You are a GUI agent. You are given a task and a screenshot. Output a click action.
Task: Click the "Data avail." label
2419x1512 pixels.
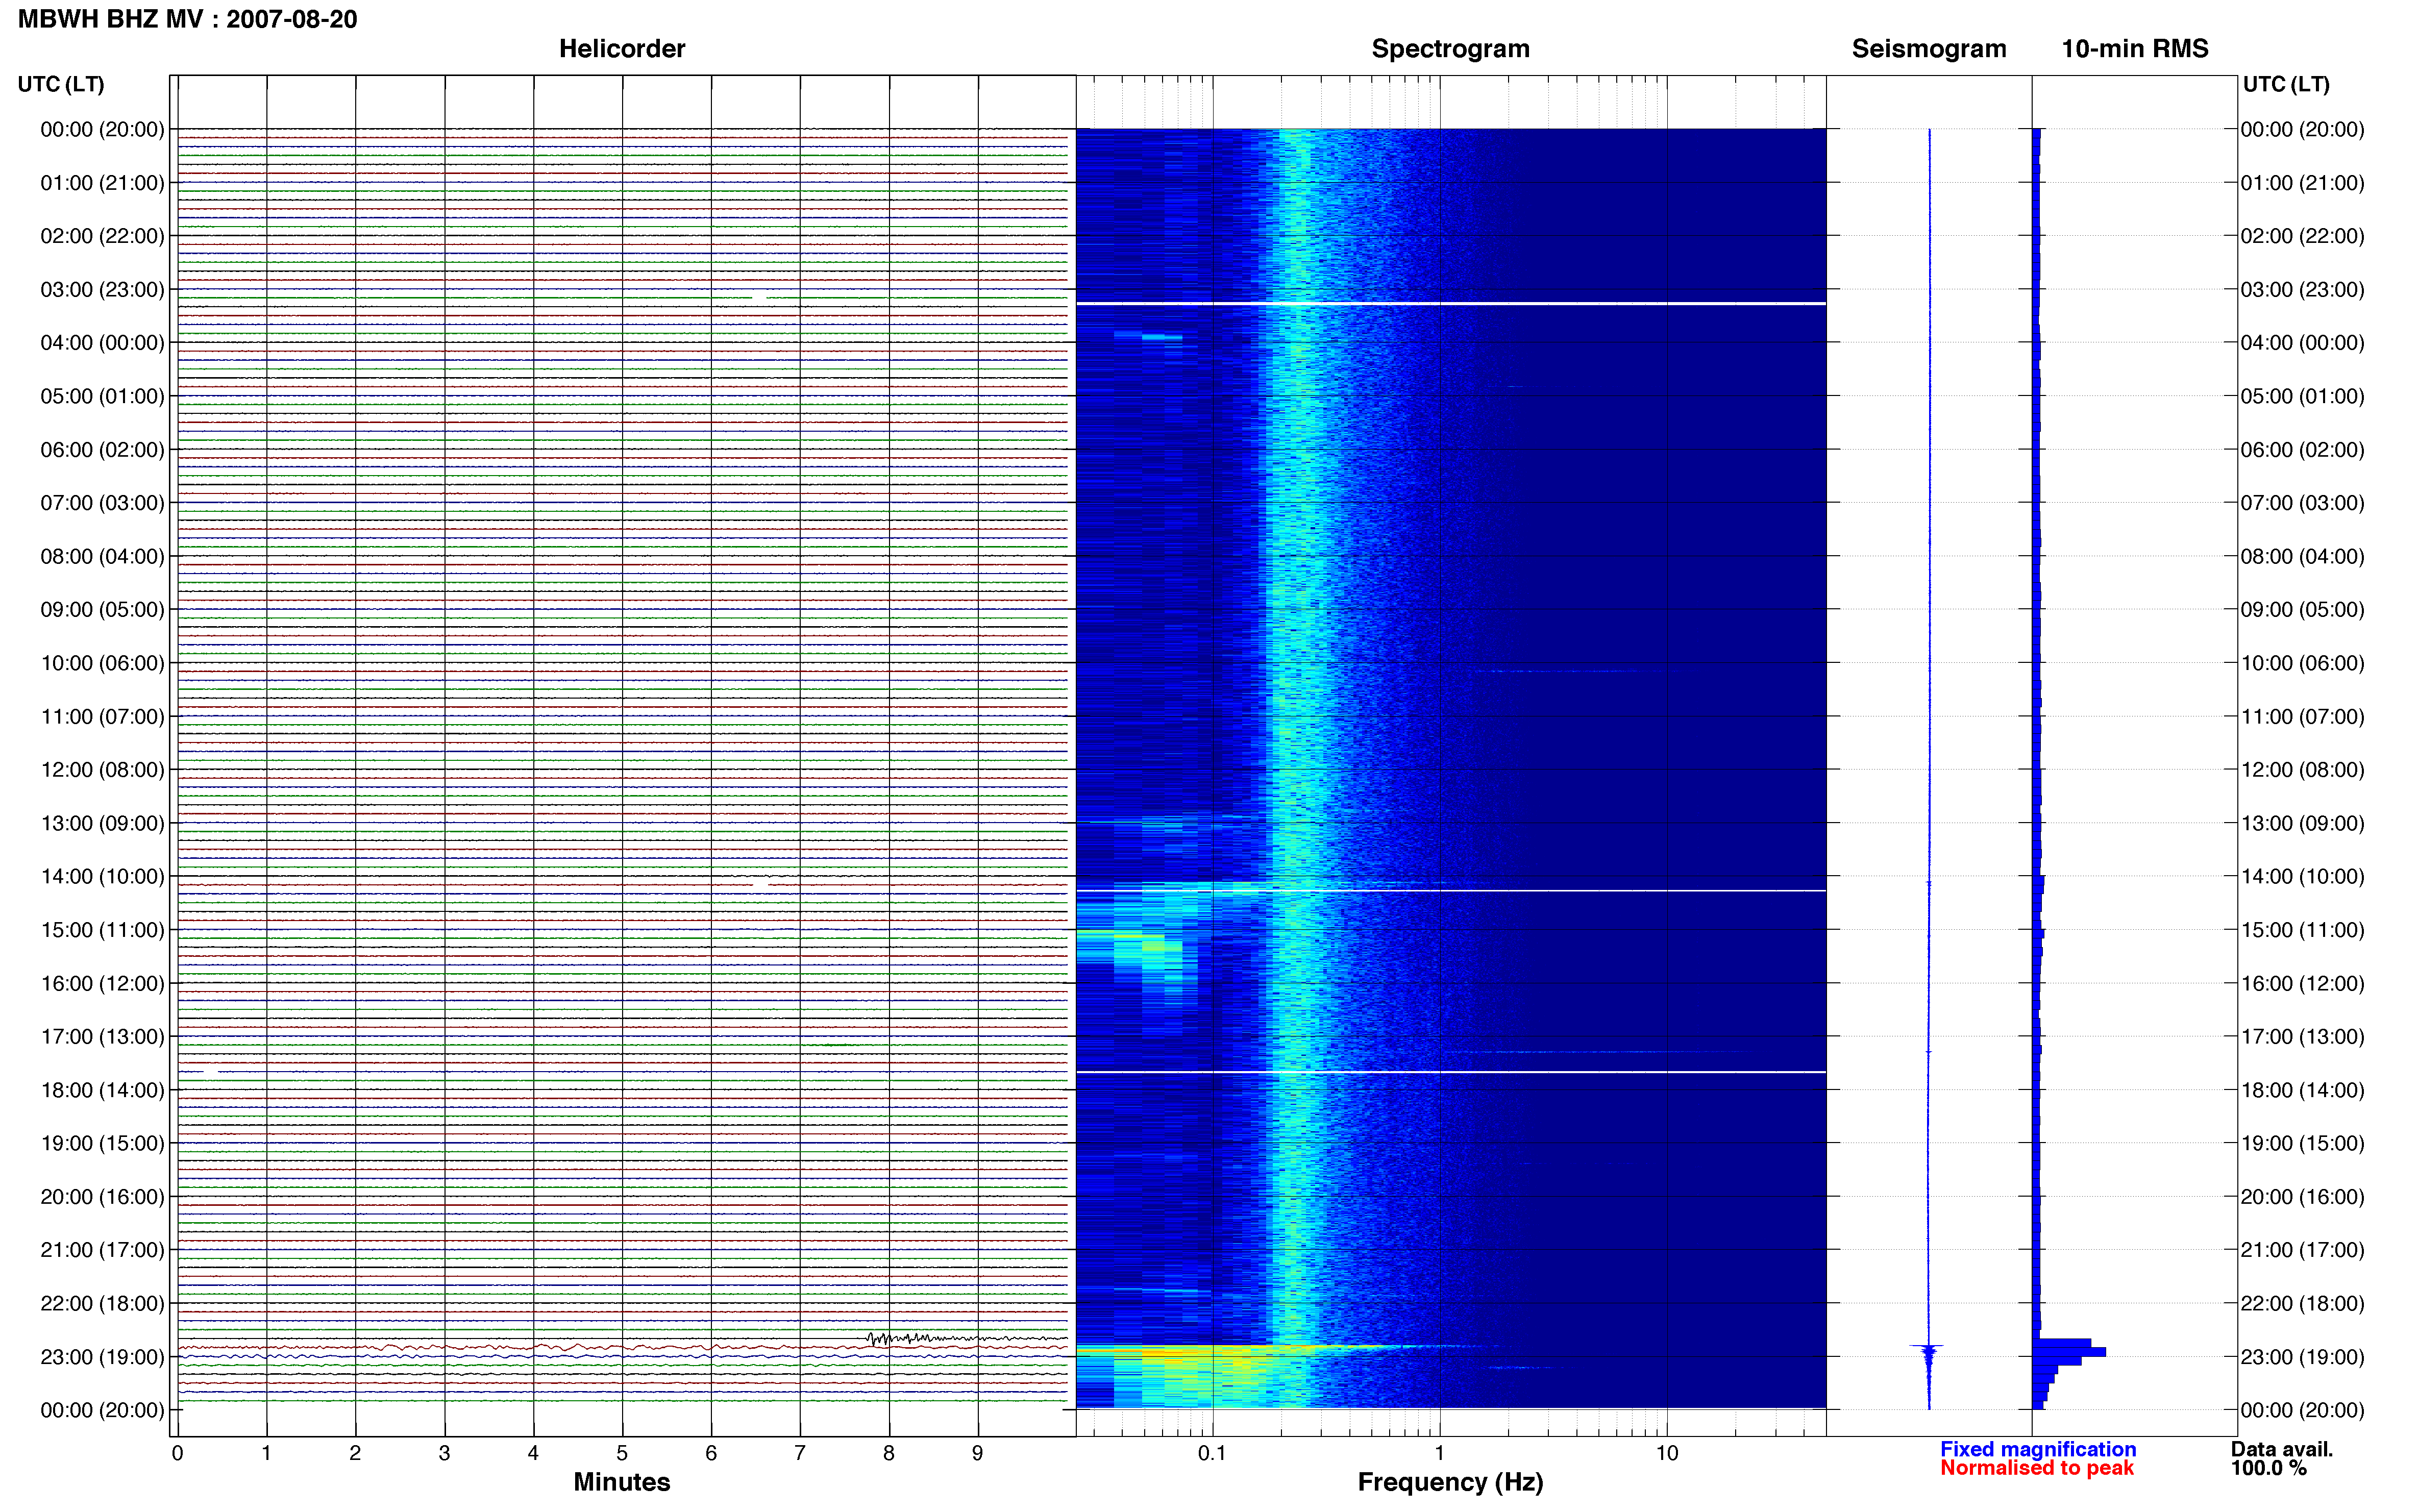tap(2281, 1449)
